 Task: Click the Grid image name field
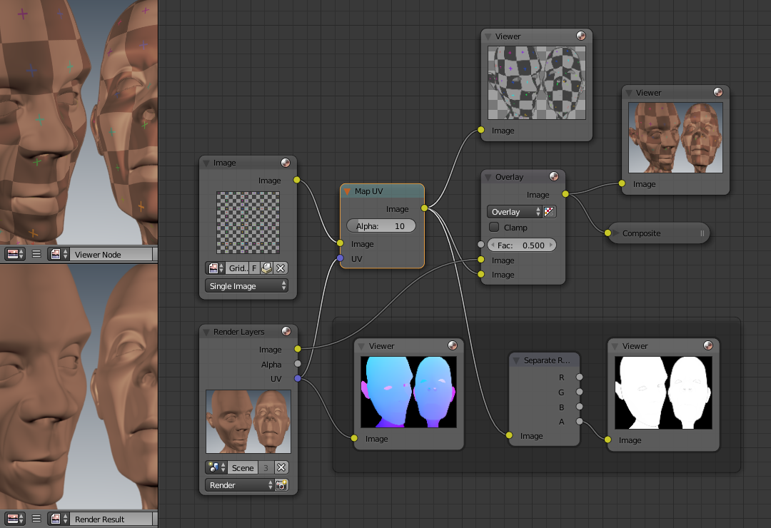point(238,268)
